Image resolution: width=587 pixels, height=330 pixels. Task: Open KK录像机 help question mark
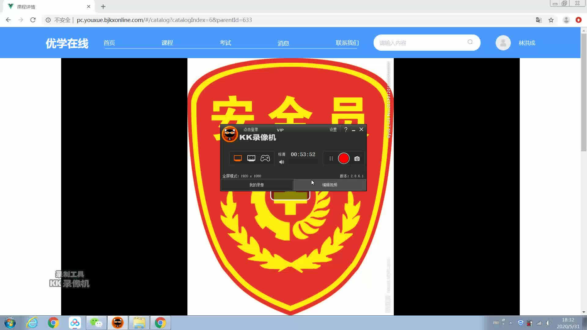(346, 130)
